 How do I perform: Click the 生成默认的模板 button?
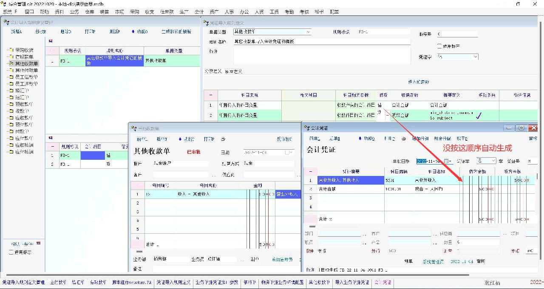[176, 32]
